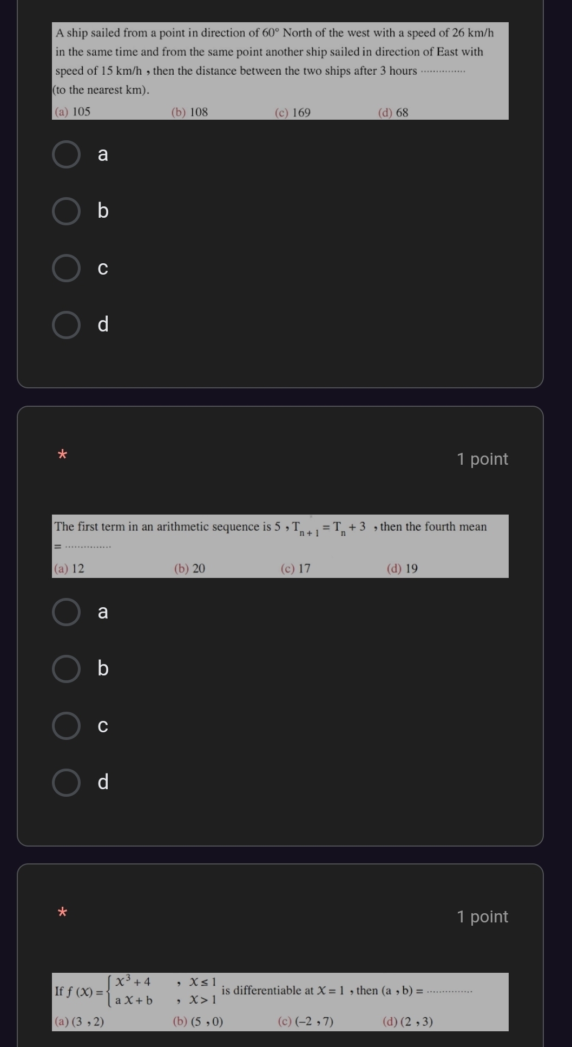The height and width of the screenshot is (1047, 572).
Task: Select option b for the ship distance question
Action: (66, 211)
